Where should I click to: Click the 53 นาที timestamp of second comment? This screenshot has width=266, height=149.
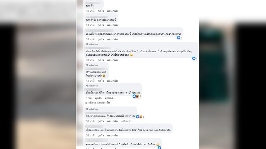[90, 25]
